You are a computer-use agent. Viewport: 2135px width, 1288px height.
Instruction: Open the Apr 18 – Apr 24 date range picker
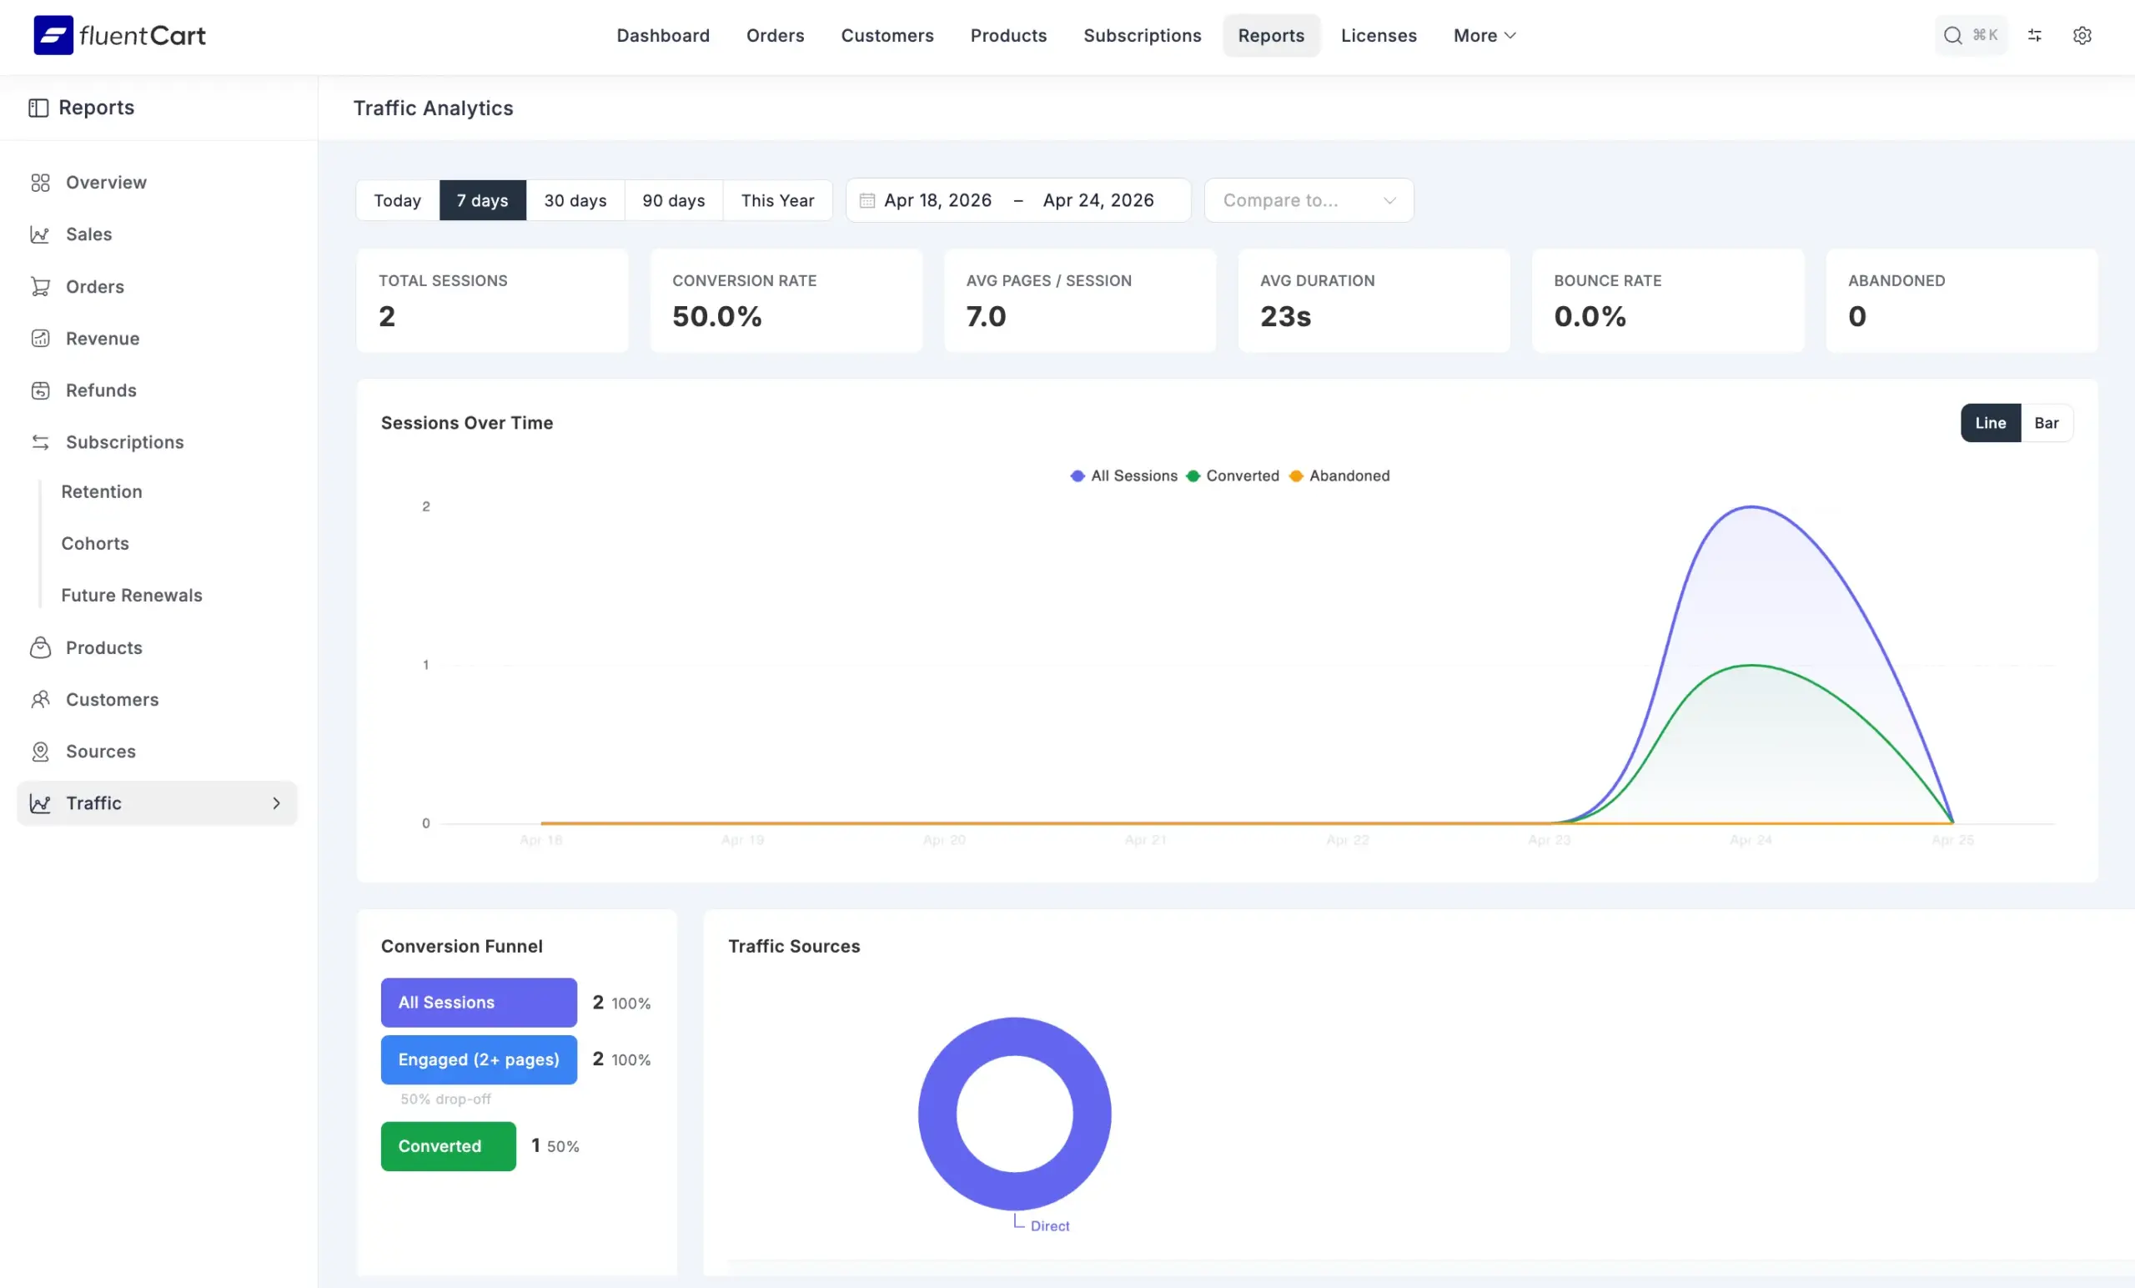coord(1017,200)
